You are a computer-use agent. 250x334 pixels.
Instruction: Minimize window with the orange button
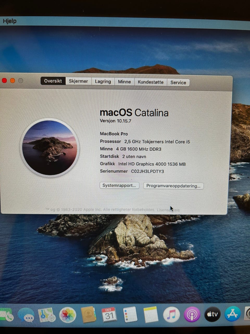[x=12, y=81]
